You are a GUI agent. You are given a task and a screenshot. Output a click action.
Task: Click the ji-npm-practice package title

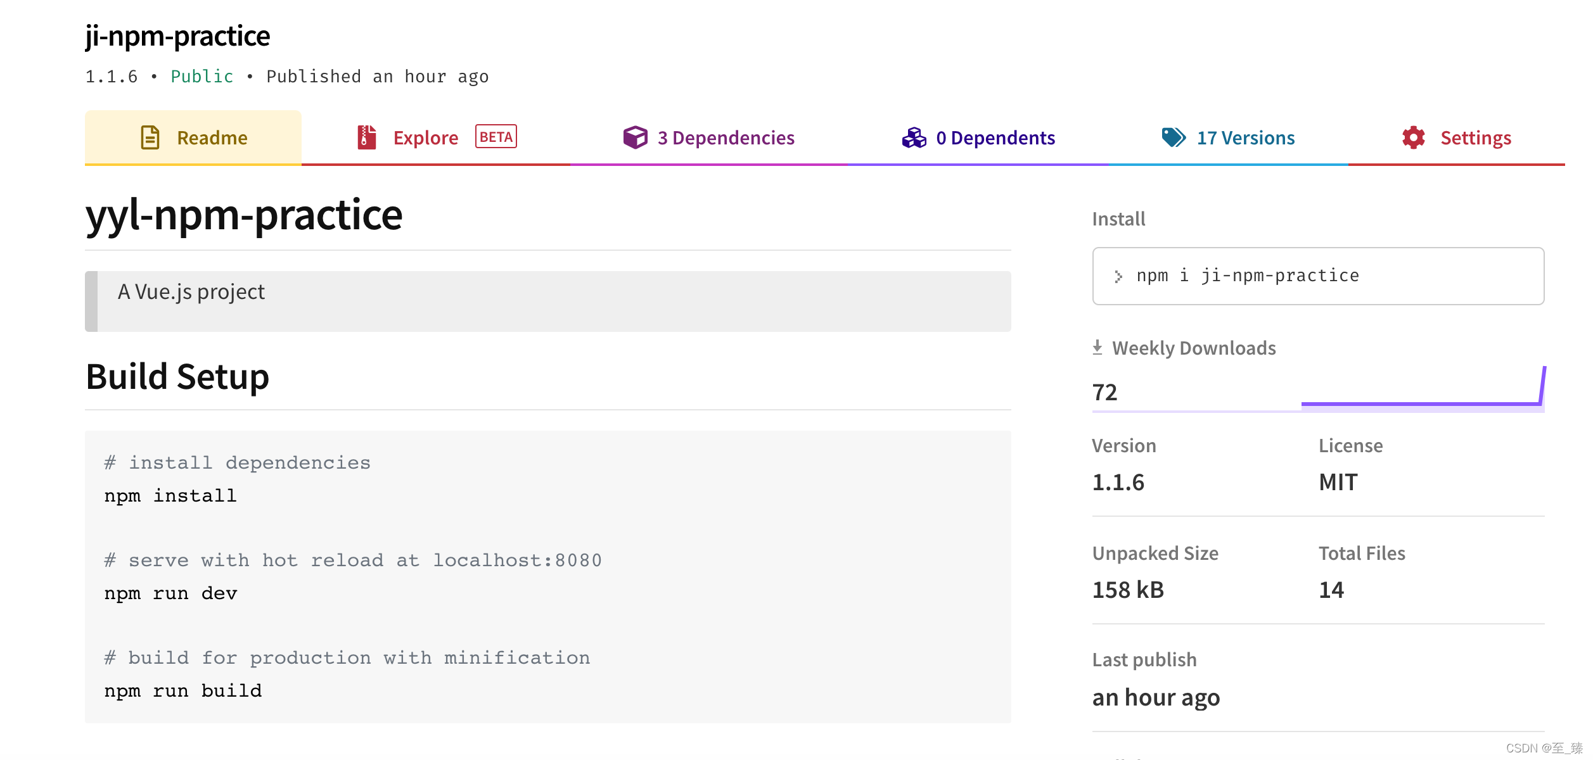pos(177,36)
